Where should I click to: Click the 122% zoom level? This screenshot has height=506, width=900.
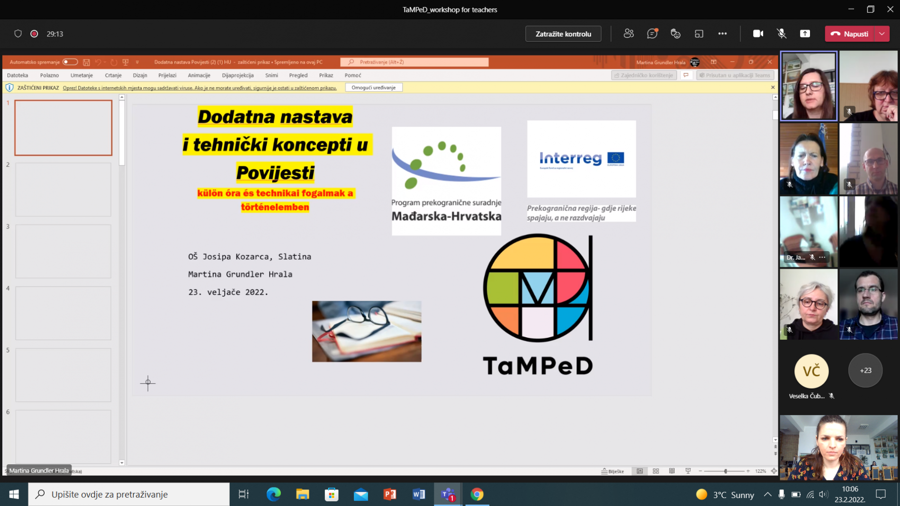coord(760,471)
